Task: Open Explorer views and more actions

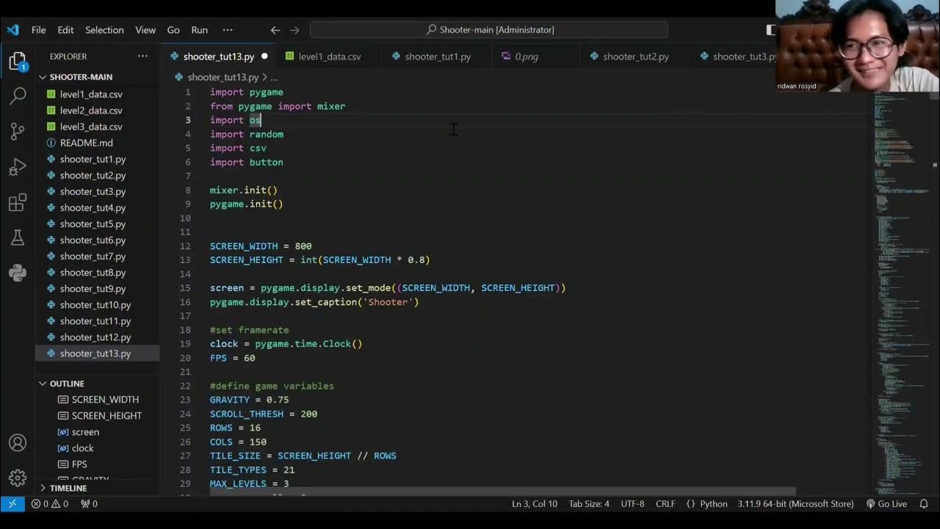Action: (x=142, y=57)
